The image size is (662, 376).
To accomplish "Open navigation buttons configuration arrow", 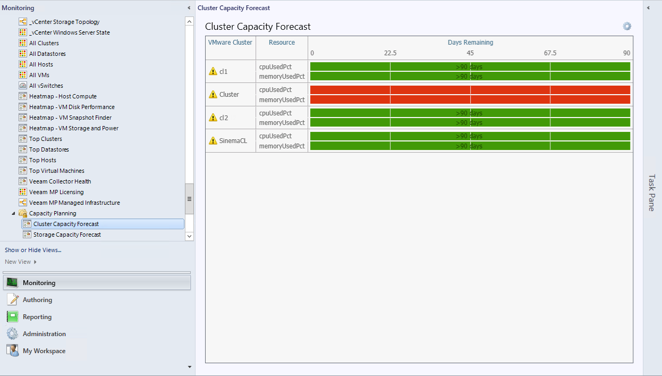I will 190,366.
